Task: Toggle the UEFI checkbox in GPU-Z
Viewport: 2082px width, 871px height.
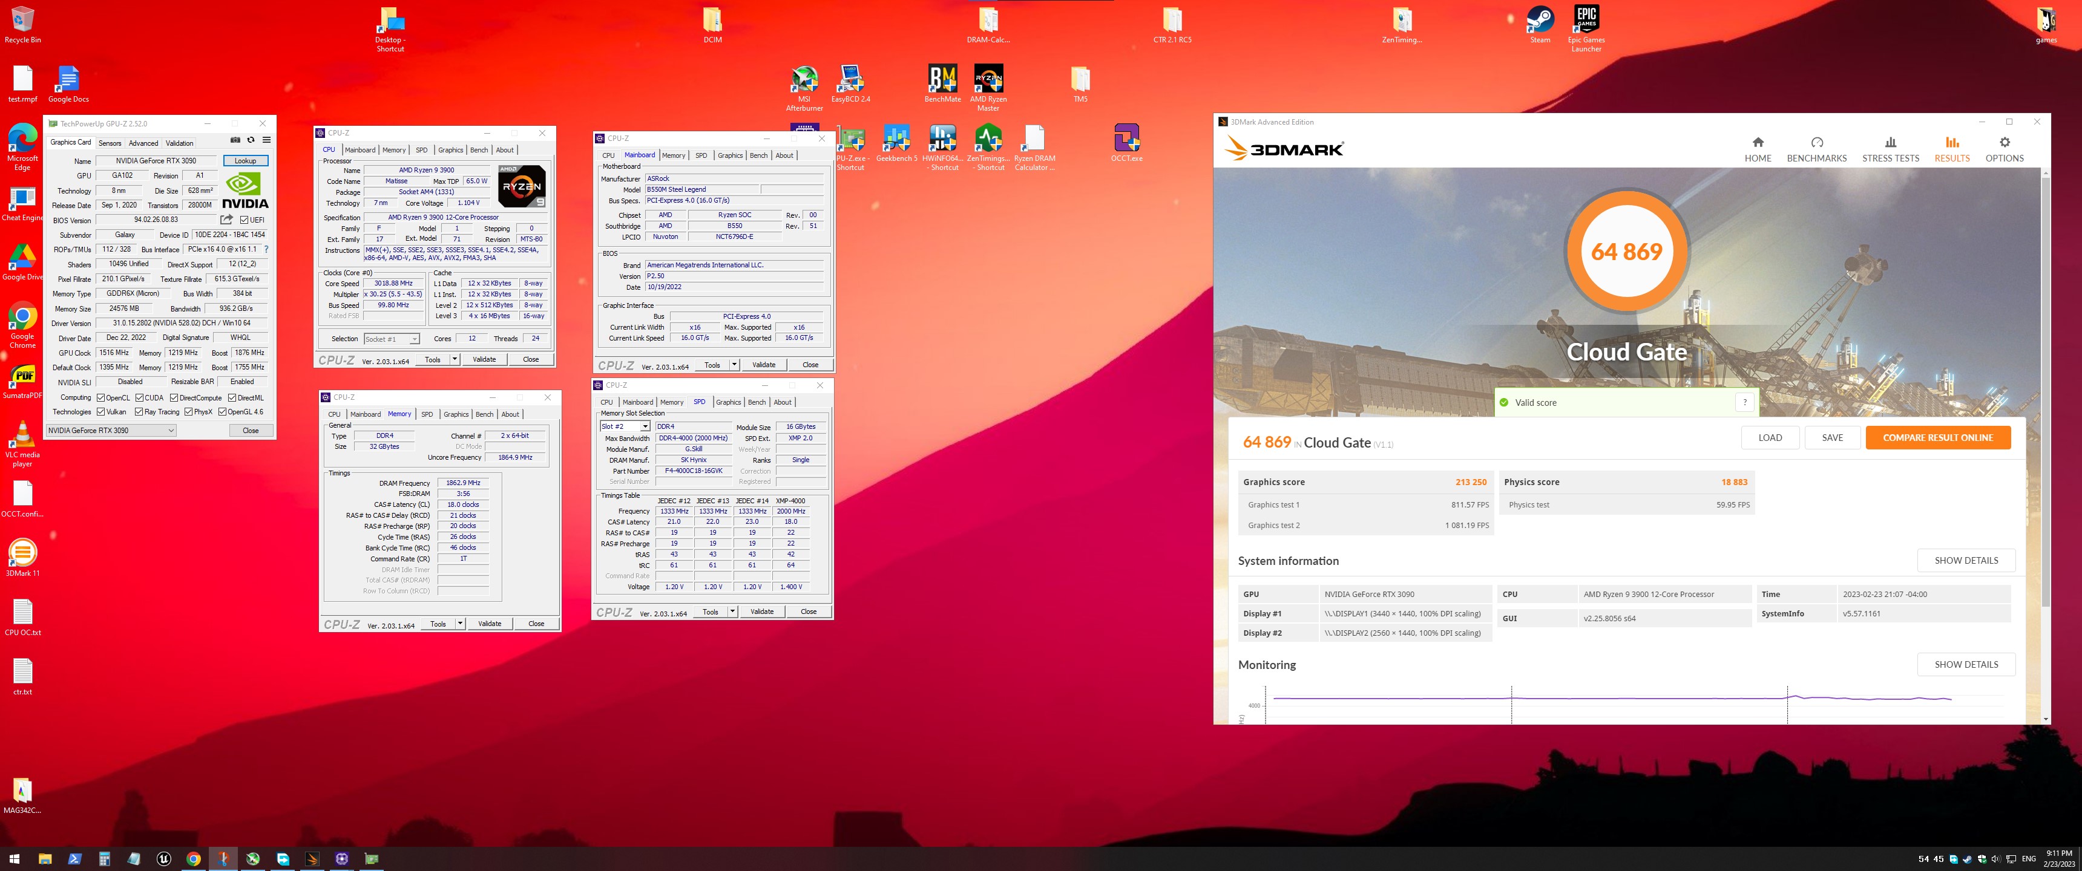Action: pyautogui.click(x=244, y=220)
